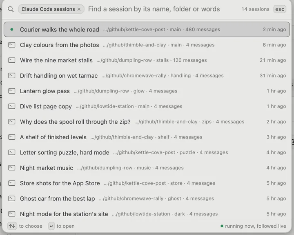Screen dimensions: 294x235
Task: Click the 6 min ago timestamp
Action: [x=274, y=45]
